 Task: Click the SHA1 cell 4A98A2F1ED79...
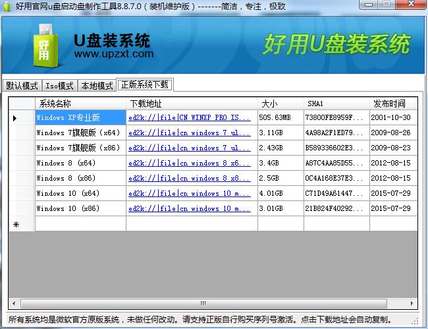336,133
